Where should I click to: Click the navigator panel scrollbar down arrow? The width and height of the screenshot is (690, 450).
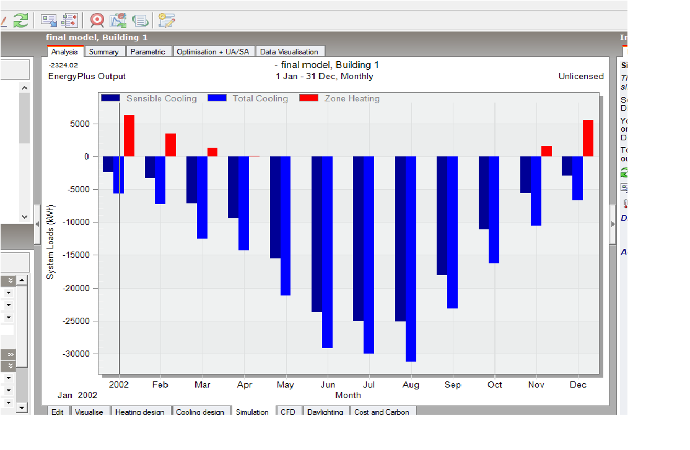pos(25,216)
